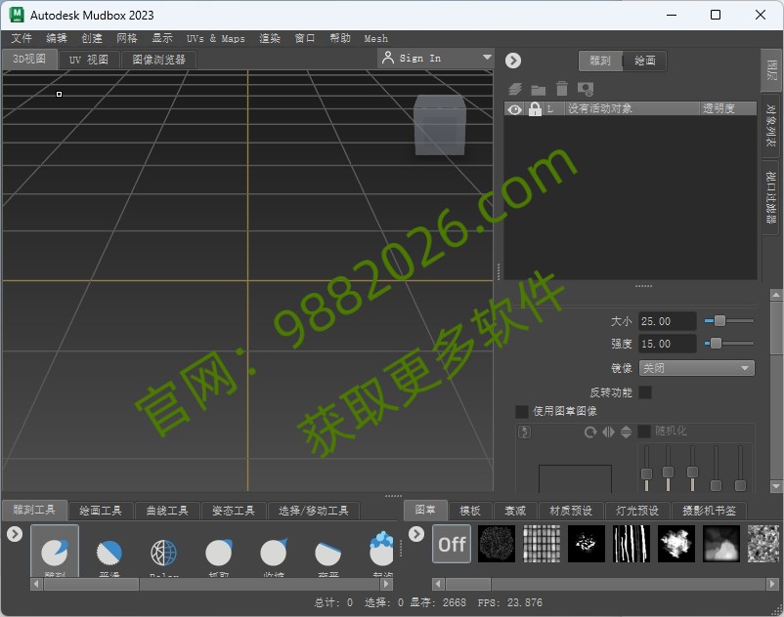784x617 pixels.
Task: Choose the round noise stamp
Action: (x=497, y=544)
